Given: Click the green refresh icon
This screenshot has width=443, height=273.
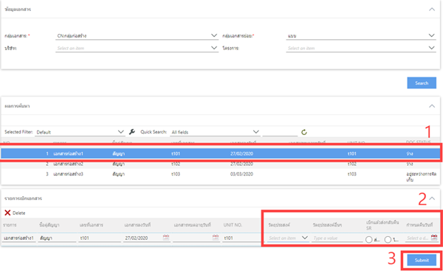Looking at the screenshot, I should 304,132.
